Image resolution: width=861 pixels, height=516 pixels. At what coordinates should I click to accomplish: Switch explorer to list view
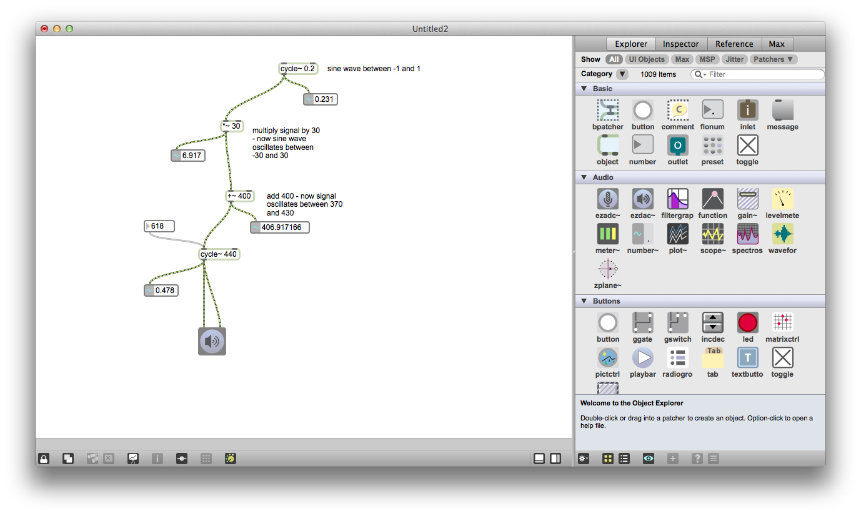624,459
